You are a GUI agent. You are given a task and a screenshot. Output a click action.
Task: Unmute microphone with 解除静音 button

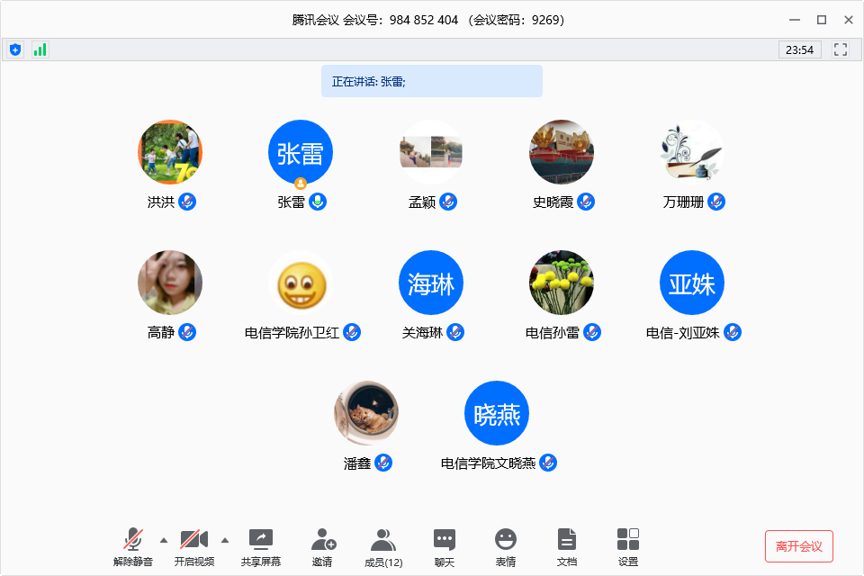(133, 546)
